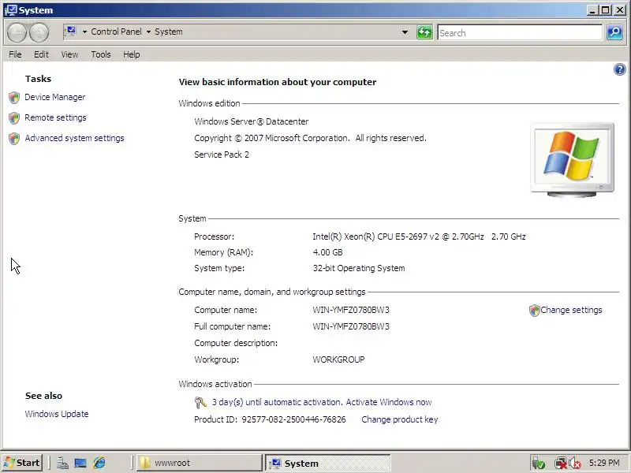Click shield icon next to Remote settings

(14, 117)
